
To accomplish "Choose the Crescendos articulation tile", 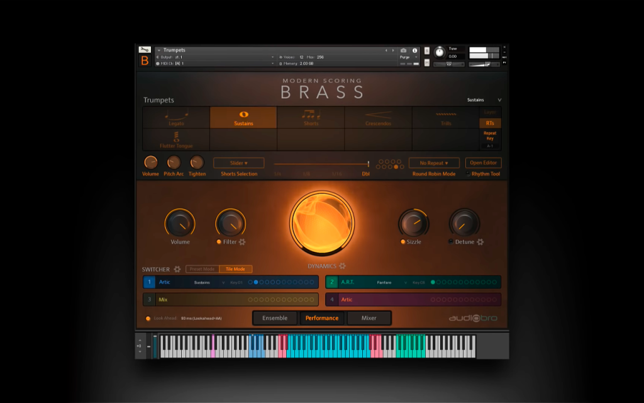I will (x=378, y=118).
